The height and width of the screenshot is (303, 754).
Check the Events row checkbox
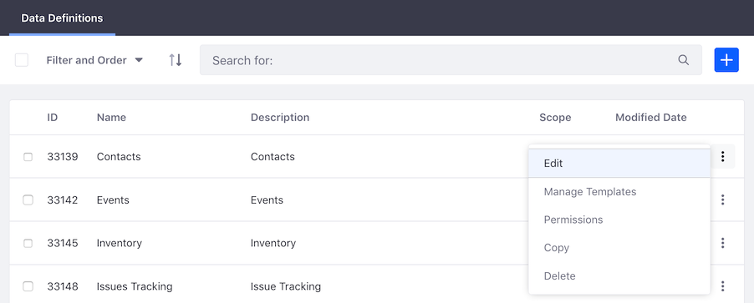28,200
